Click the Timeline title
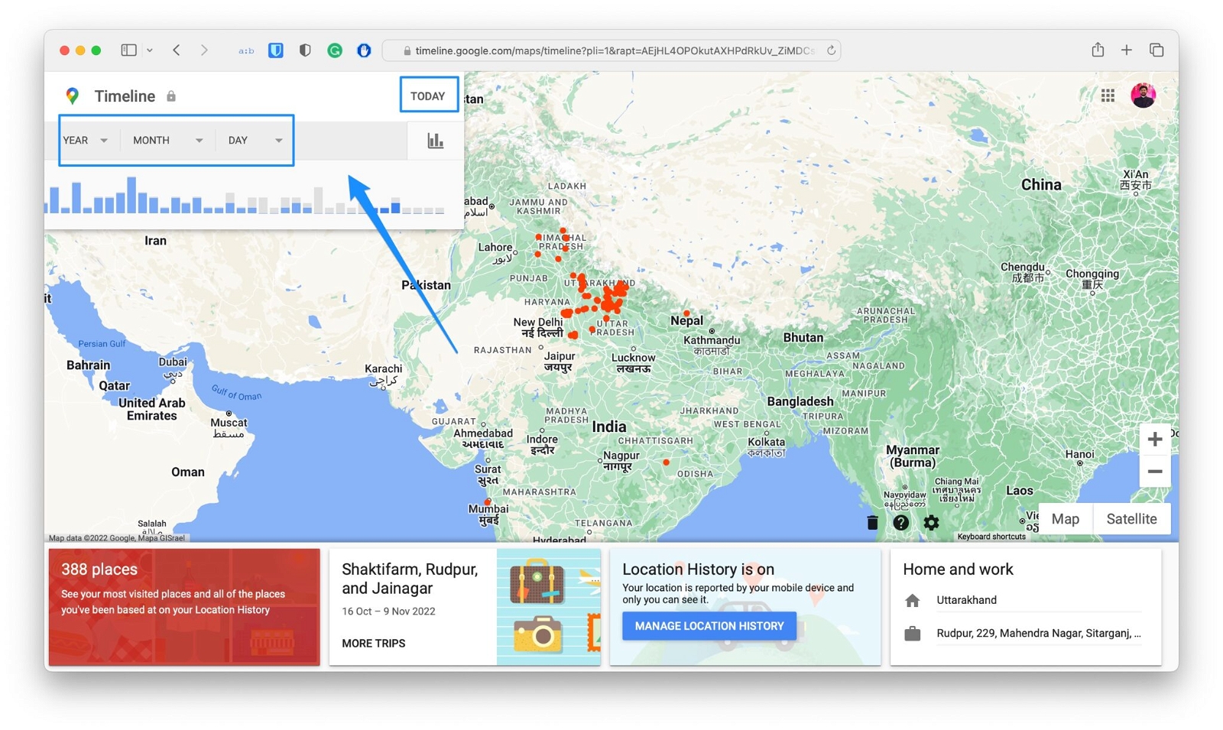 tap(125, 96)
